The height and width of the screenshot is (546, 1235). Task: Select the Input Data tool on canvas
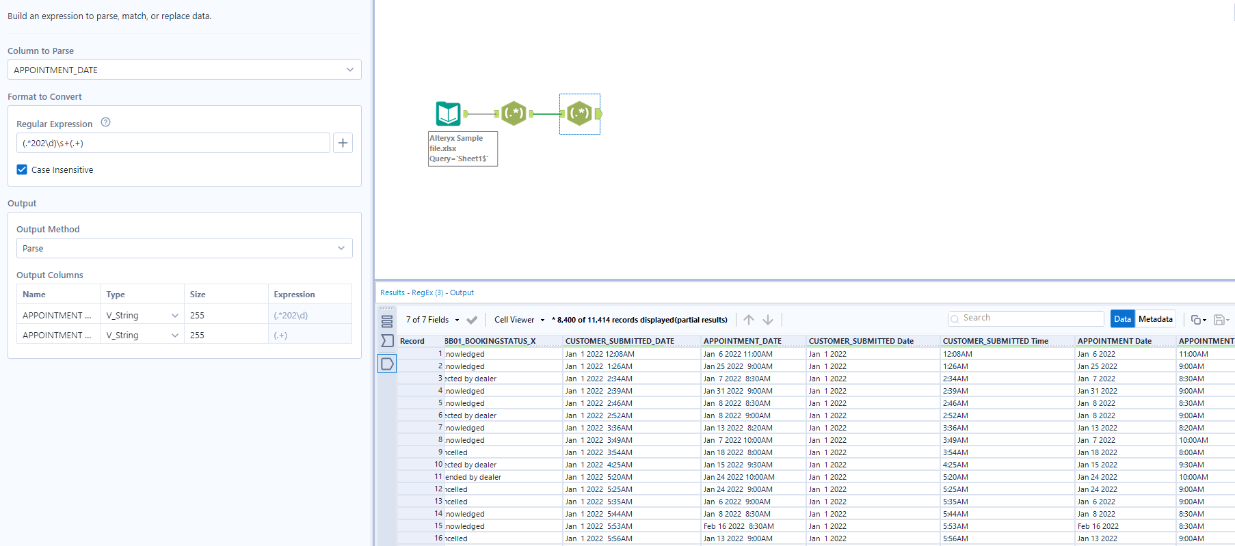click(x=449, y=113)
